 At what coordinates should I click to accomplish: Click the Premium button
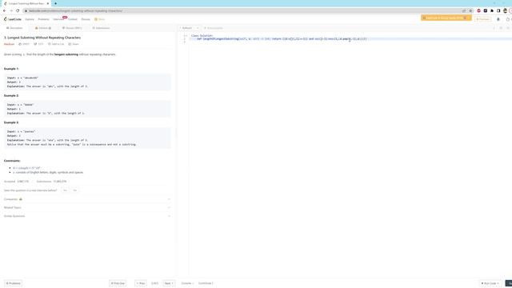coord(483,19)
